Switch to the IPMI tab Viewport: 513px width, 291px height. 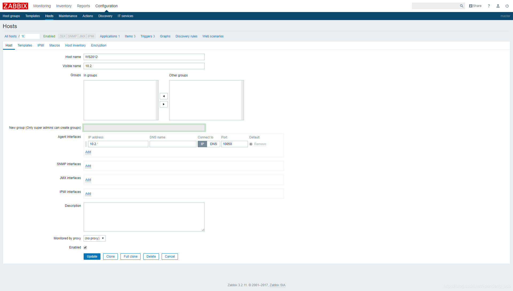pyautogui.click(x=41, y=45)
